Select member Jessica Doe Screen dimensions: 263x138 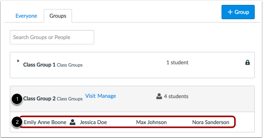point(93,122)
